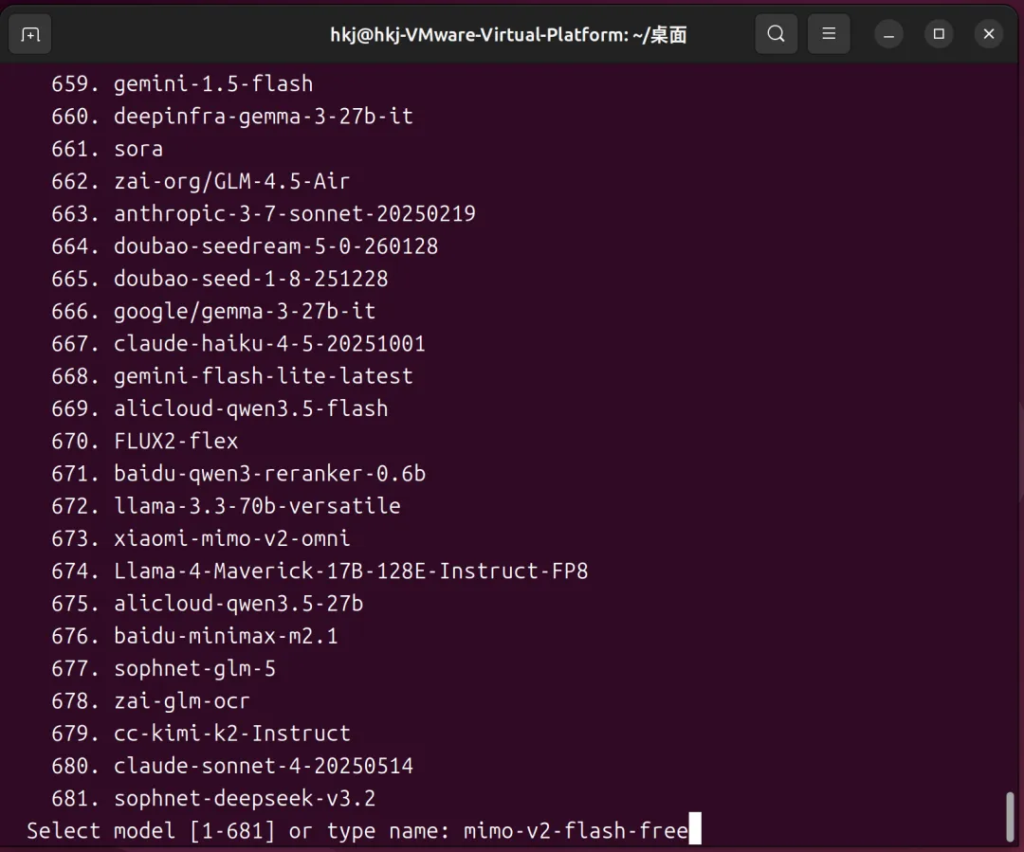Click the entry doubao-seed-1-8-251228

click(x=250, y=280)
